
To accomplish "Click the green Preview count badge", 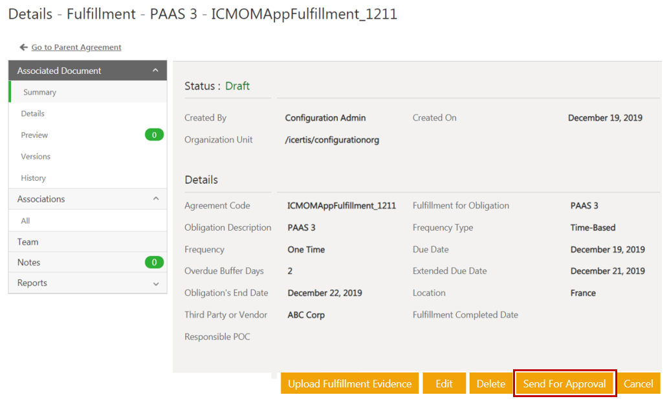I will [154, 135].
